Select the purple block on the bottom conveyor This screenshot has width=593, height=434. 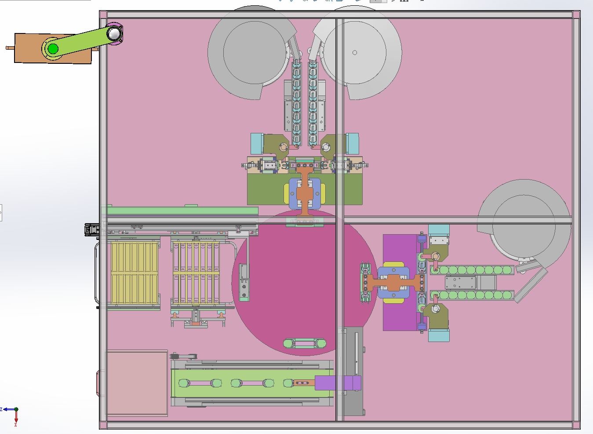click(x=338, y=383)
